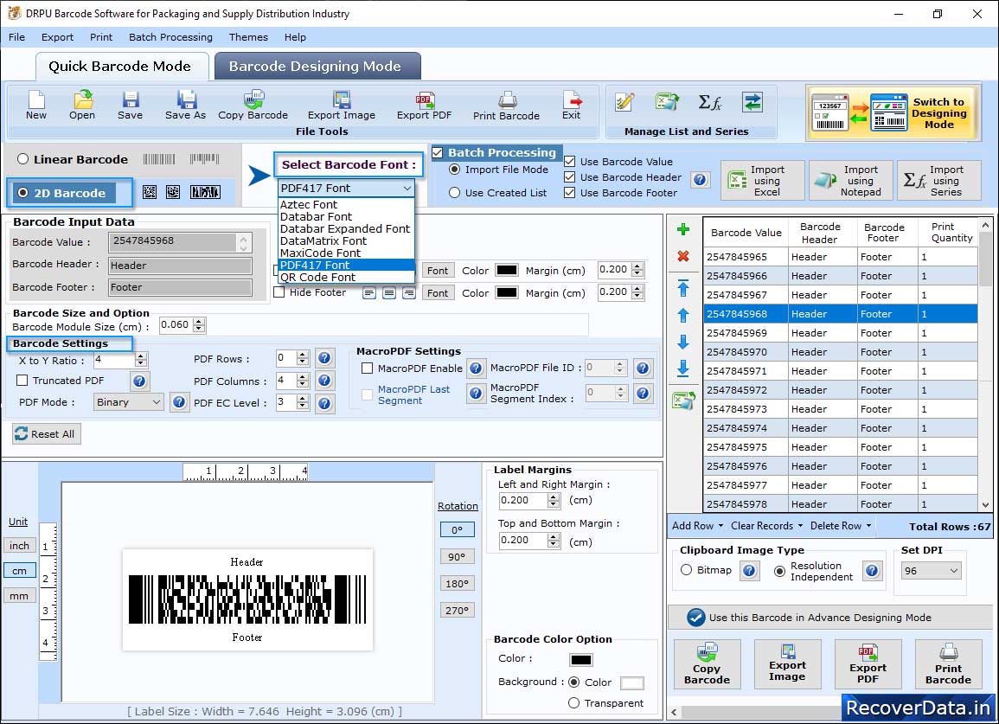Toggle Batch Processing checkbox

pyautogui.click(x=437, y=152)
